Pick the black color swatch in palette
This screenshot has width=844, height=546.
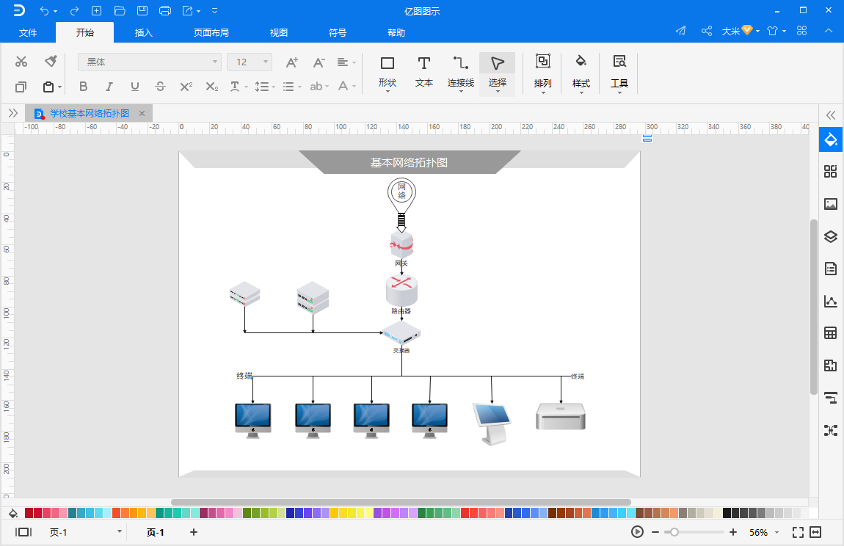727,513
